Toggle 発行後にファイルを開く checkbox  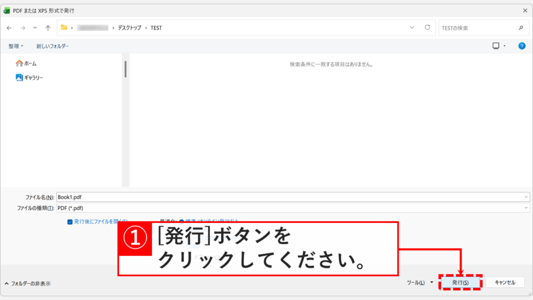pos(70,222)
